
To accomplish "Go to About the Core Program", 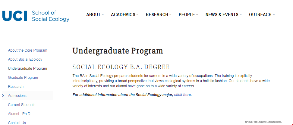I will tap(27, 50).
